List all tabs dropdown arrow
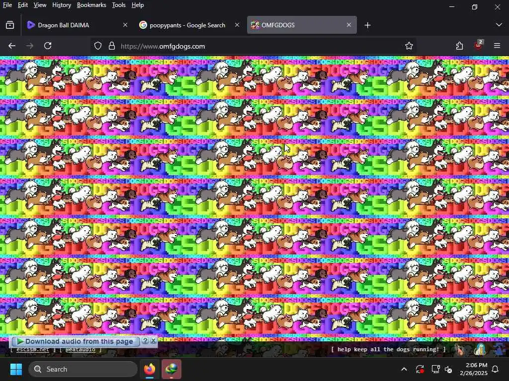This screenshot has width=509, height=381. (x=499, y=25)
